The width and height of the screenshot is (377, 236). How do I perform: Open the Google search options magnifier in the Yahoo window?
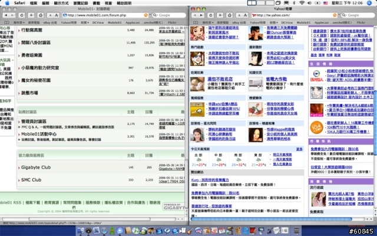tap(344, 15)
